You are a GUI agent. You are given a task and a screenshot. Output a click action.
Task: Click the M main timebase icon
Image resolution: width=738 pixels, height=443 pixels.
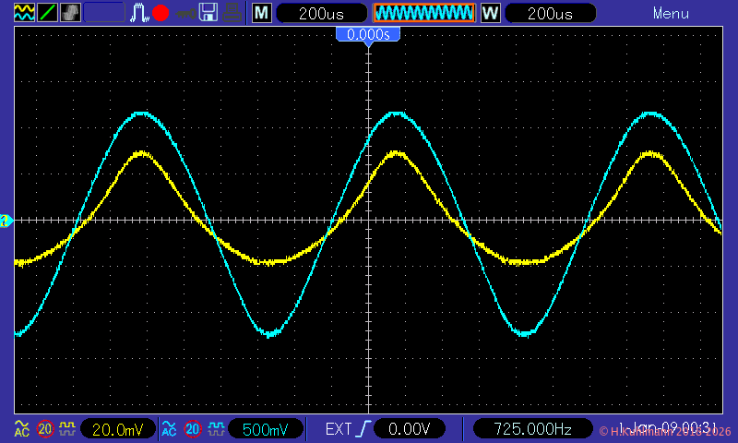click(262, 13)
